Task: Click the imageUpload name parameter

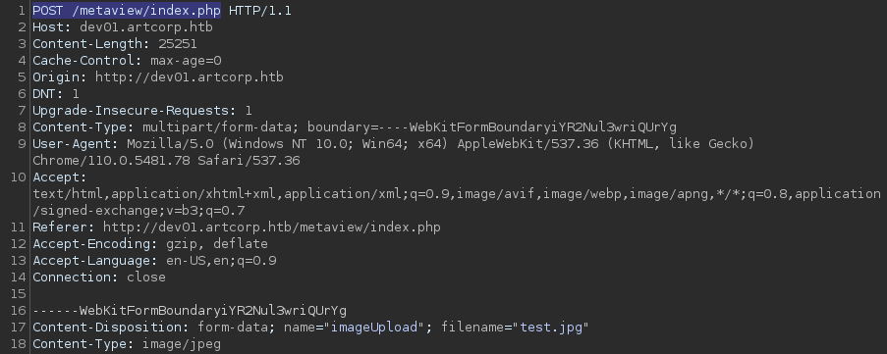Action: pyautogui.click(x=374, y=328)
